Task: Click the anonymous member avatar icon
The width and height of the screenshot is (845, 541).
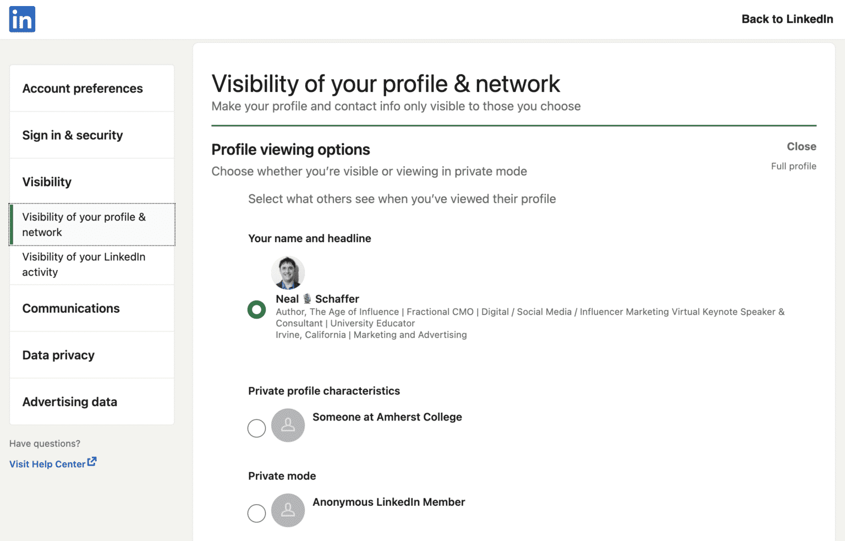Action: (x=288, y=510)
